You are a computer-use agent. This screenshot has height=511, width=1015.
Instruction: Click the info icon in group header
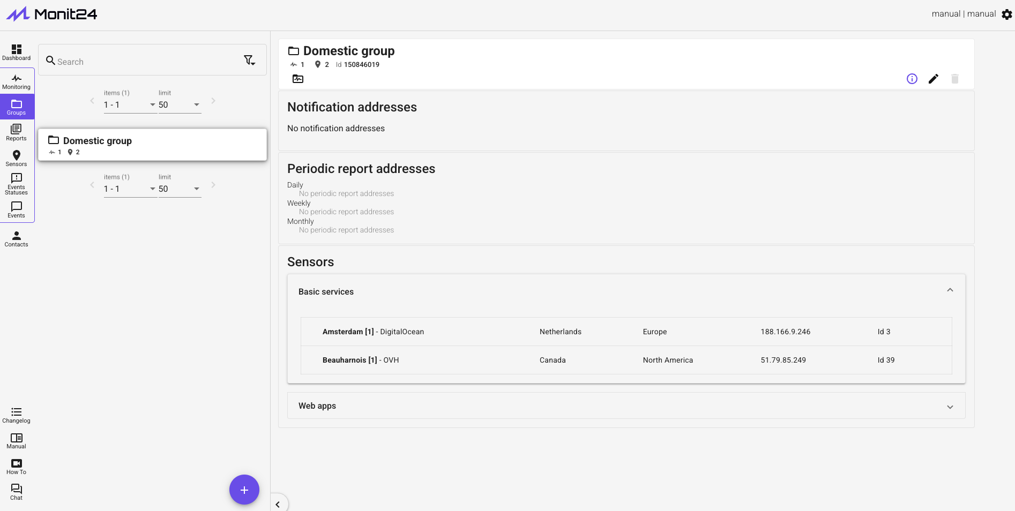tap(912, 79)
